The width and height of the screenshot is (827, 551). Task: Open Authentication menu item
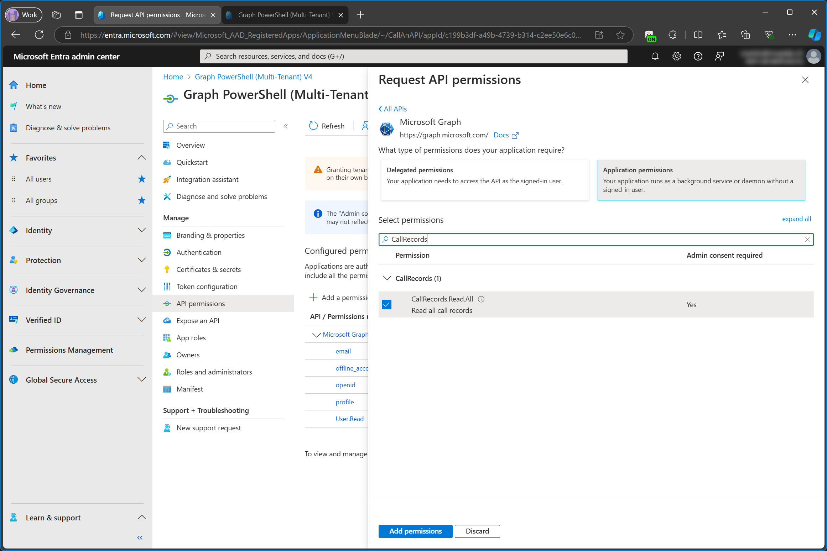click(x=199, y=252)
